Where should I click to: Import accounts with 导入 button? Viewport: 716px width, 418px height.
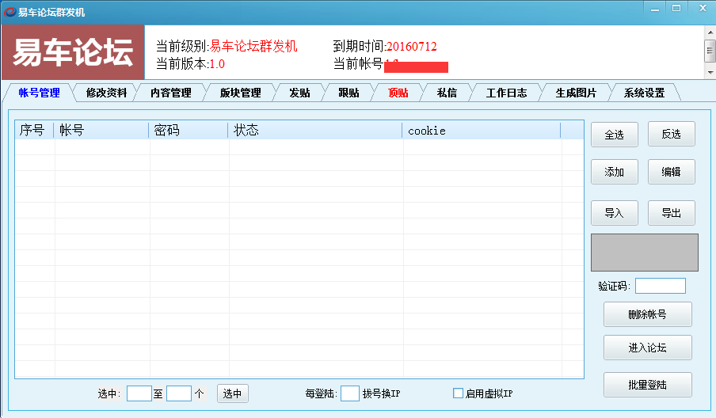click(614, 213)
